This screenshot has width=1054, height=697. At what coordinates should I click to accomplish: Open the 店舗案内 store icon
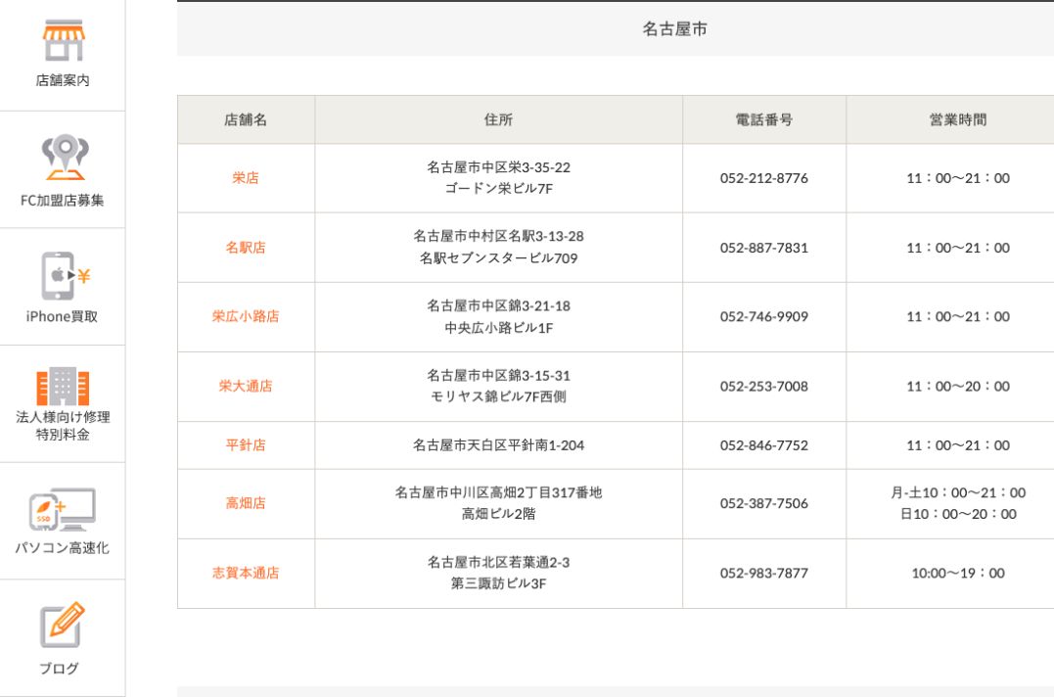[x=63, y=40]
